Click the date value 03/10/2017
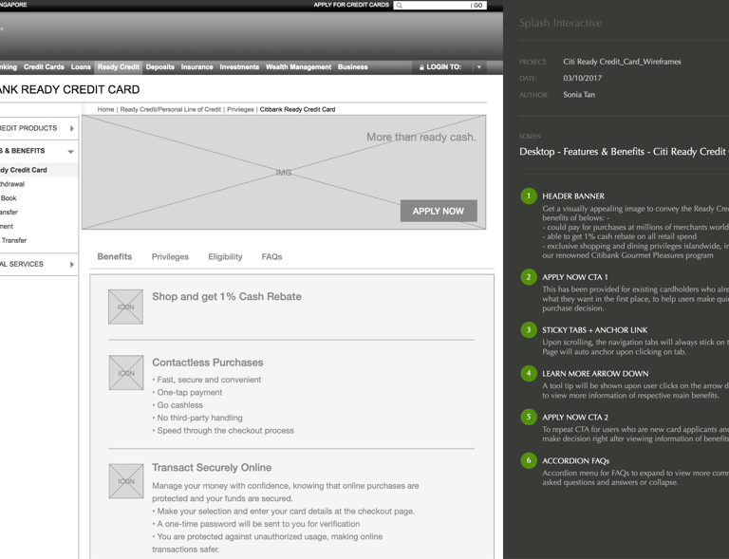 click(x=583, y=78)
